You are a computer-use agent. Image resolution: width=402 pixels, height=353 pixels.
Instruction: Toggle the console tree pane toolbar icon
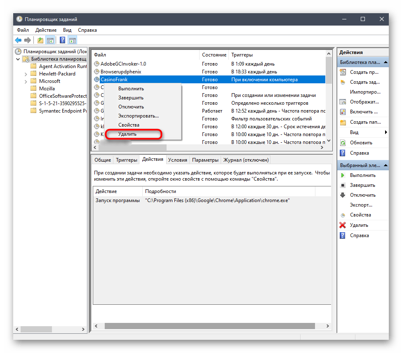pyautogui.click(x=50, y=40)
